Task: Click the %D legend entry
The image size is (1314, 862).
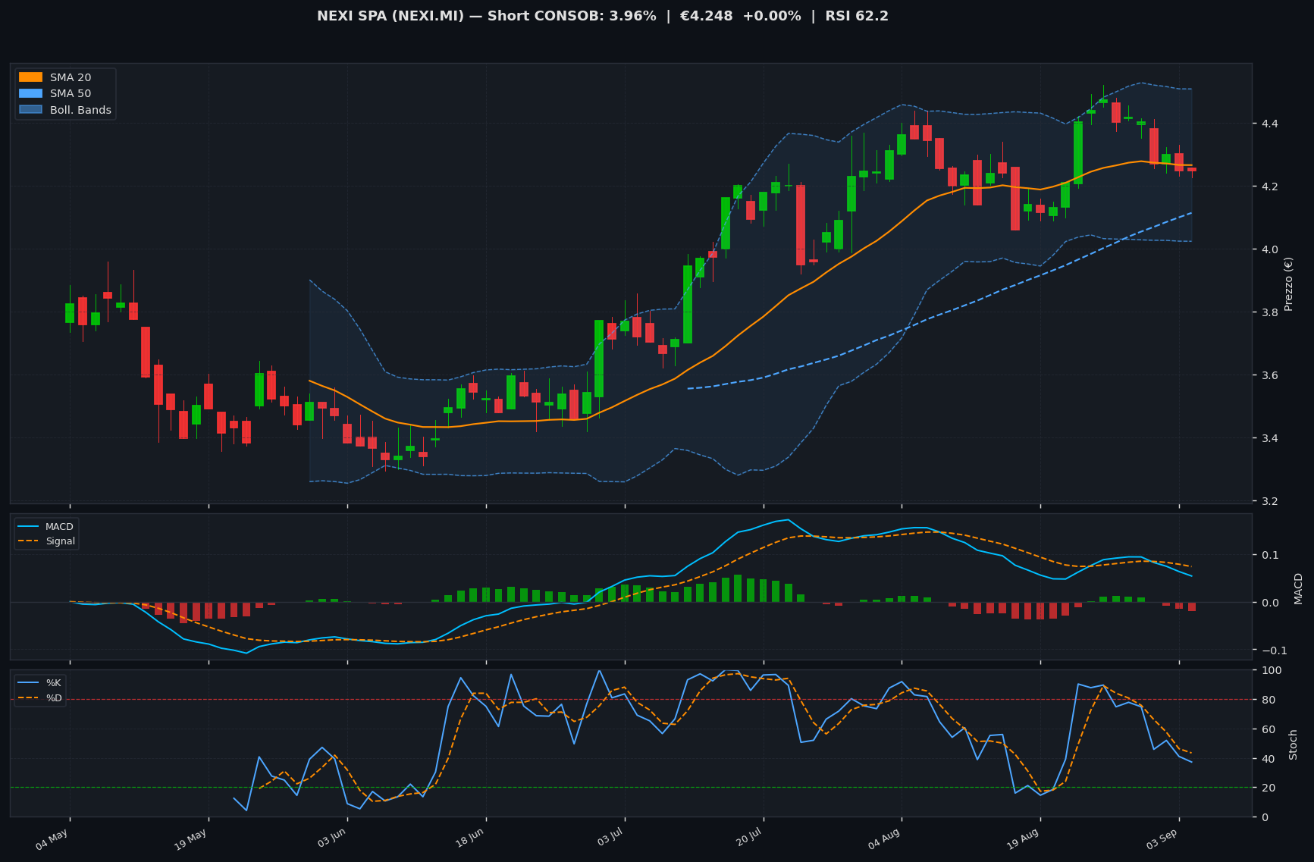Action: 40,697
